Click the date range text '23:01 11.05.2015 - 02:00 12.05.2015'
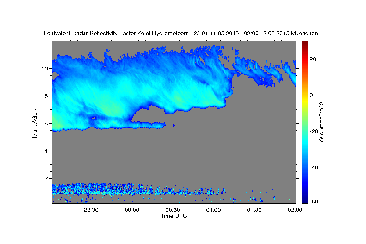The width and height of the screenshot is (366, 244). click(x=242, y=33)
